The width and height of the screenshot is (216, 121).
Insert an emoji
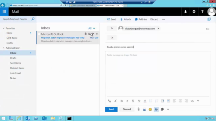(150, 109)
